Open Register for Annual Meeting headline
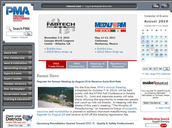The height and width of the screenshot is (128, 172). click(x=79, y=82)
